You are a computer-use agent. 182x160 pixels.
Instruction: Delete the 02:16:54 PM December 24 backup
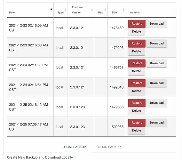137,91
